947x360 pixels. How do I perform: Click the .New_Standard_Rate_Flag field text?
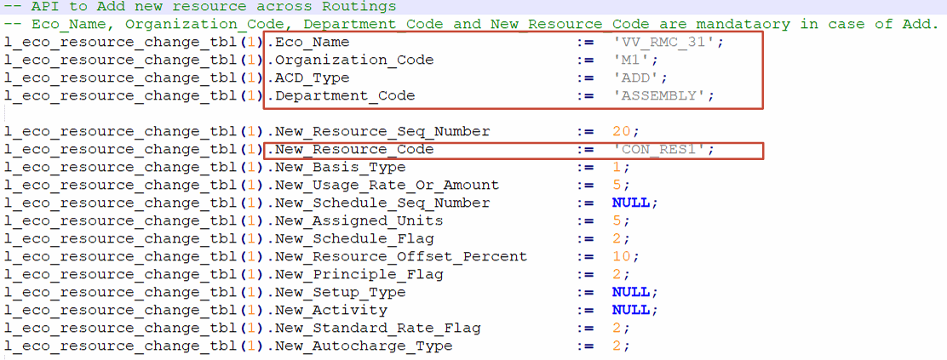pos(374,328)
